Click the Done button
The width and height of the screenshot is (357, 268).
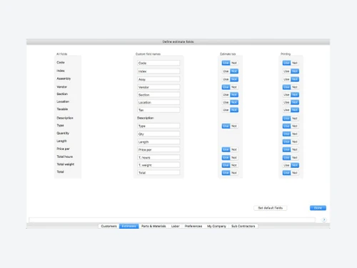318,208
